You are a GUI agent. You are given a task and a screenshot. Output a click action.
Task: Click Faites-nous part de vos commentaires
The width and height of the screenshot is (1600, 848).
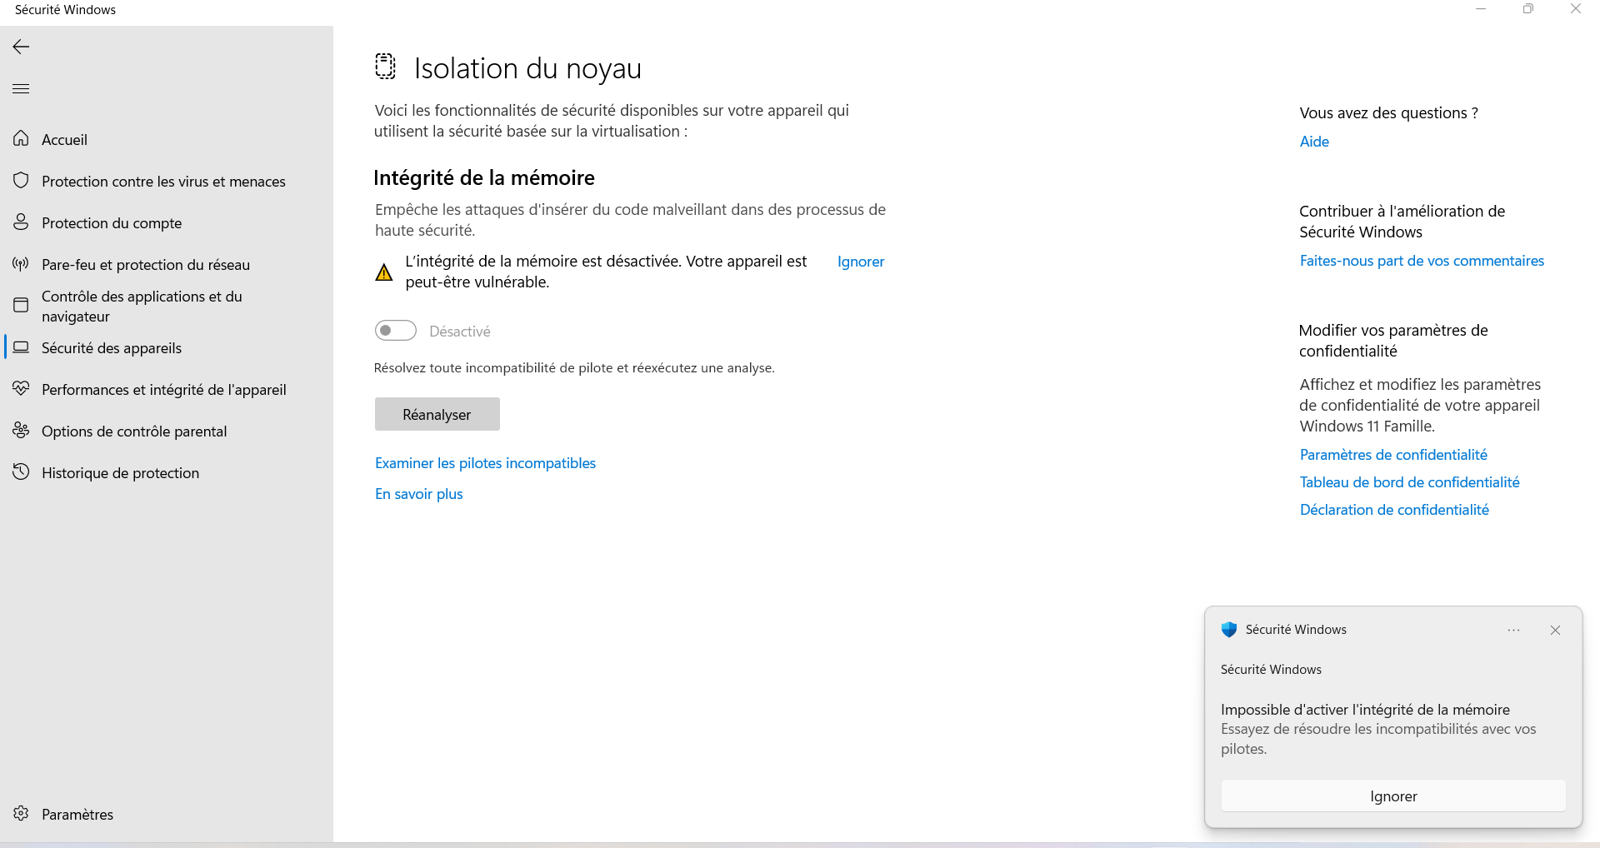pyautogui.click(x=1422, y=261)
